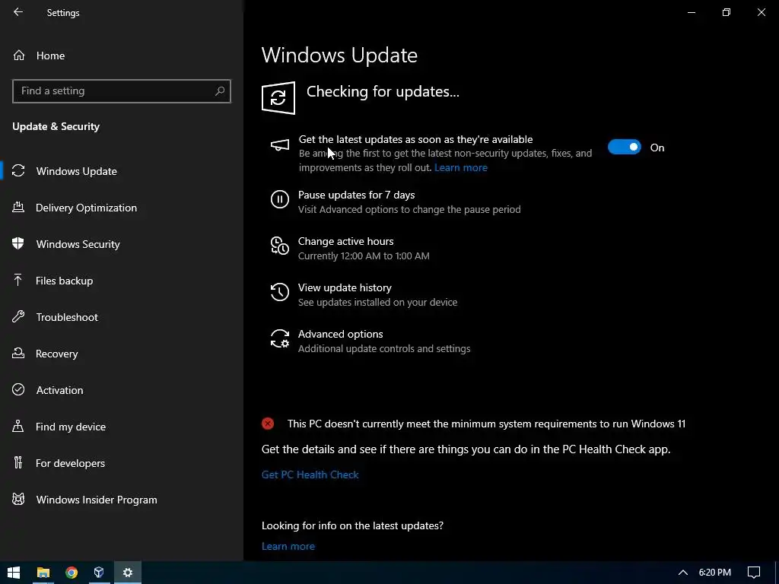Click the Windows 11 requirements message text

click(486, 424)
